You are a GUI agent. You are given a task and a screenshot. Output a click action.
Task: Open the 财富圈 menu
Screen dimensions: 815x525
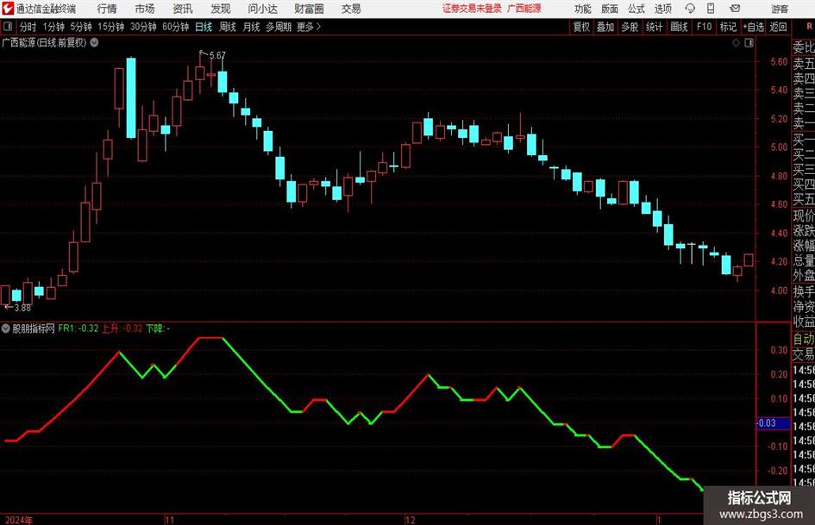tap(309, 9)
